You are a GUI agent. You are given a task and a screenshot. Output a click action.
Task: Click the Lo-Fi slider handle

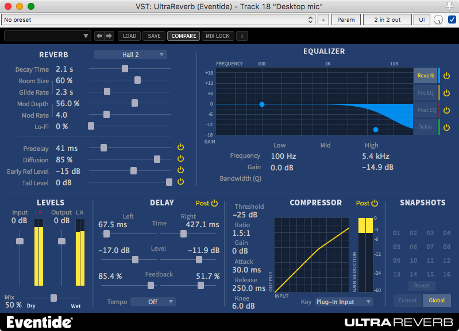[x=91, y=126]
